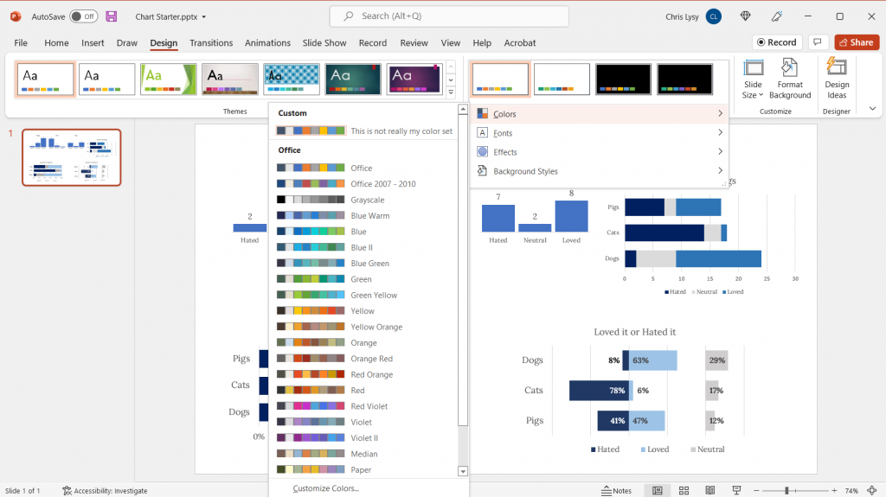Click Accessibility Investigate status item
886x497 pixels.
(105, 491)
